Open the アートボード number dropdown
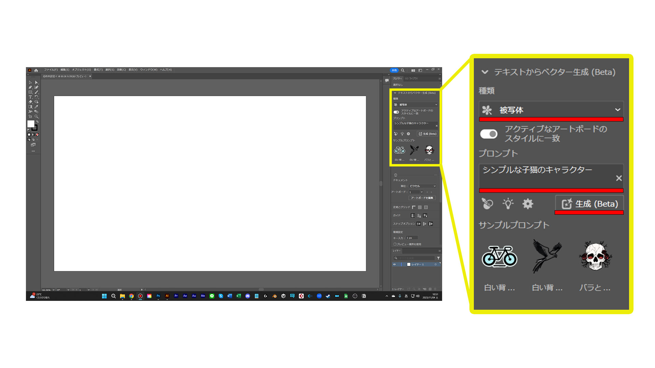 click(422, 192)
